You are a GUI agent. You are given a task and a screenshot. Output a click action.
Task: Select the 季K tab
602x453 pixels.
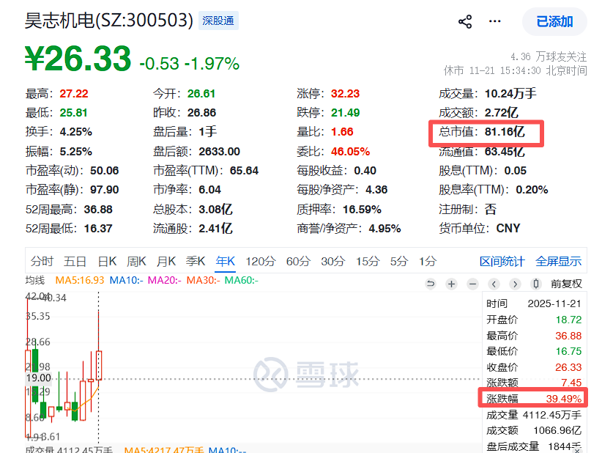point(196,262)
